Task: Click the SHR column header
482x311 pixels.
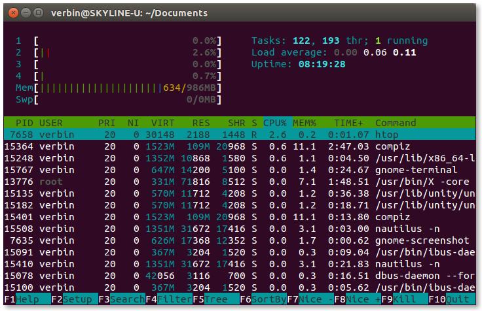Action: pyautogui.click(x=236, y=123)
